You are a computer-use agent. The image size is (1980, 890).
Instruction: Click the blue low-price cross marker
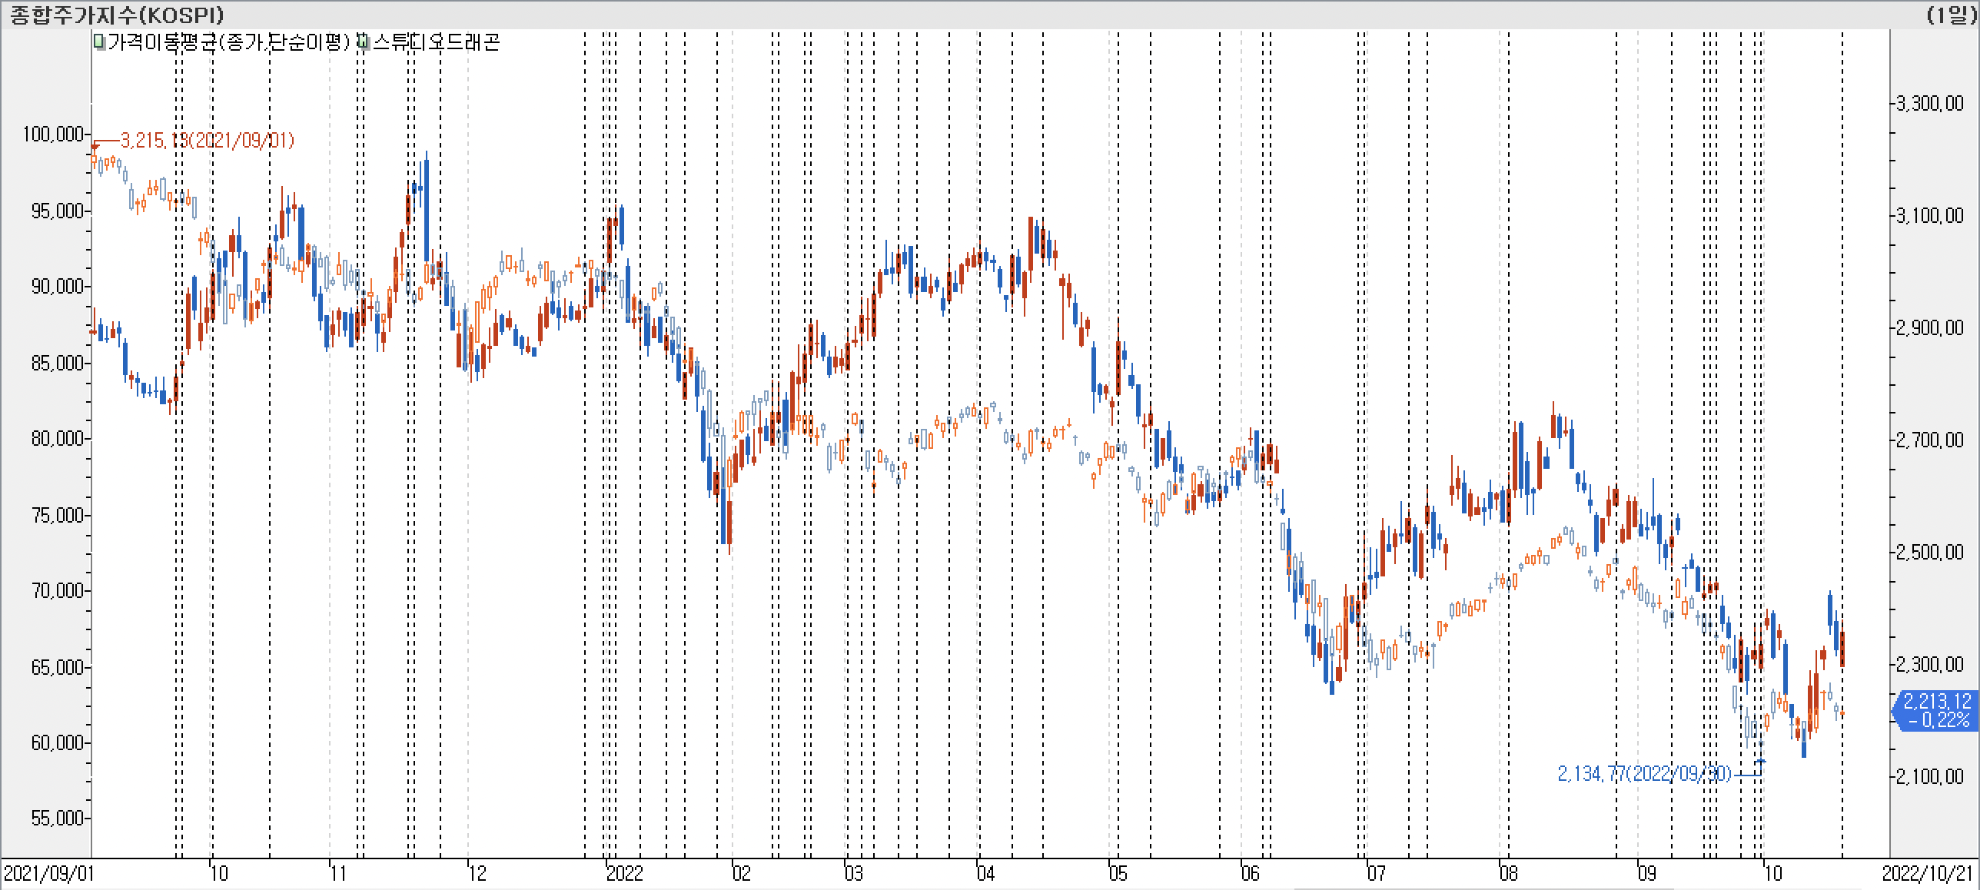click(x=1761, y=762)
